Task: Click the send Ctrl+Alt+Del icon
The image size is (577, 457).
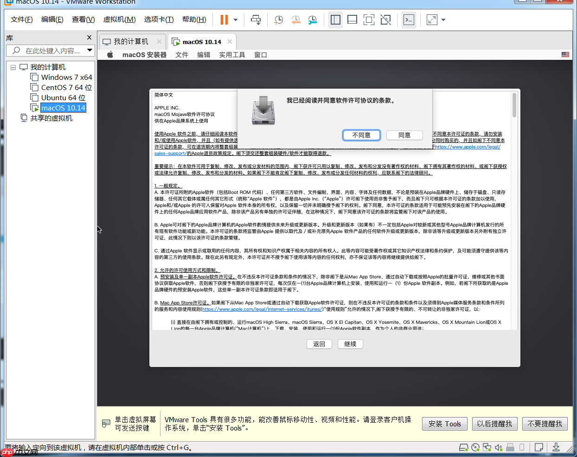Action: [x=256, y=19]
